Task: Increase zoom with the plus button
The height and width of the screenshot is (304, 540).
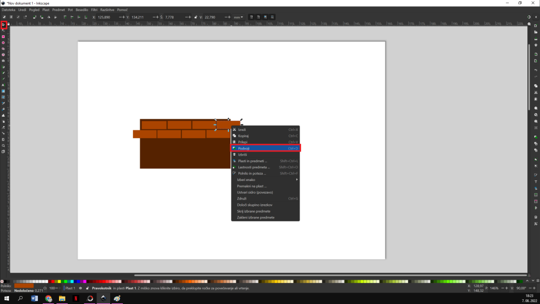Action: pos(507,288)
